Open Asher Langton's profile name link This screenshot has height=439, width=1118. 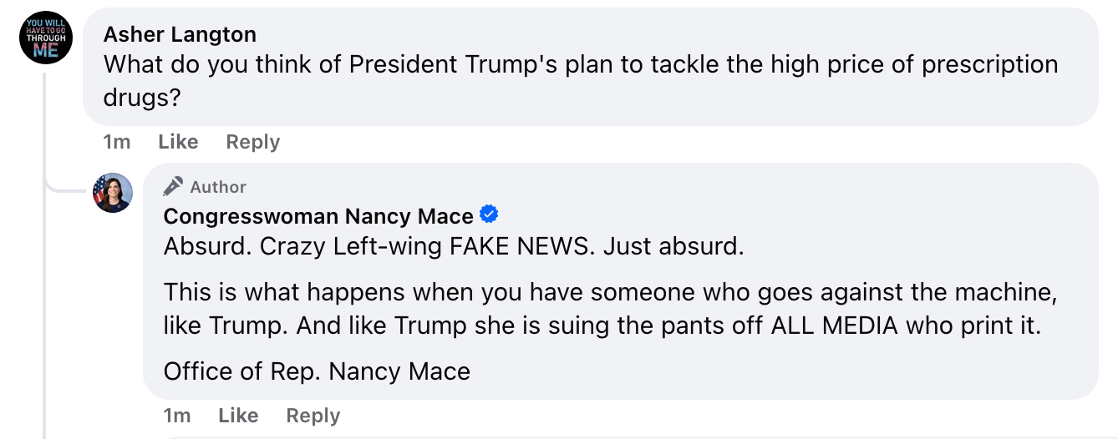point(180,34)
